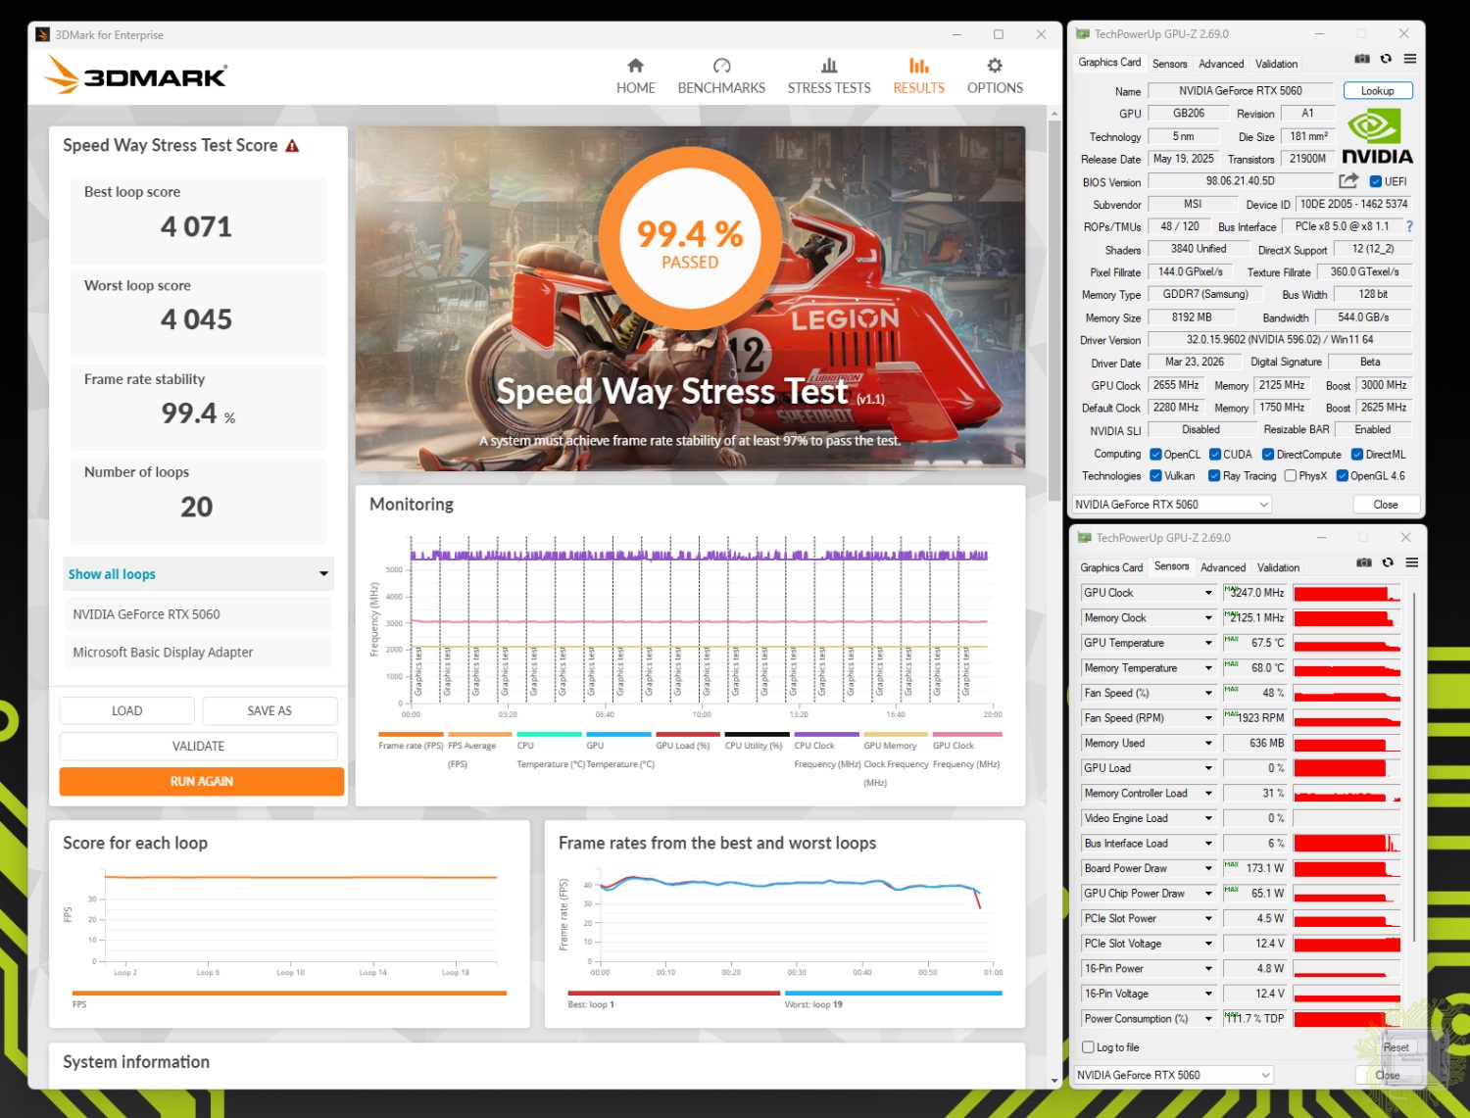Open the GPU selection dropdown in the Graphics Card window
1470x1118 pixels.
(x=1171, y=505)
